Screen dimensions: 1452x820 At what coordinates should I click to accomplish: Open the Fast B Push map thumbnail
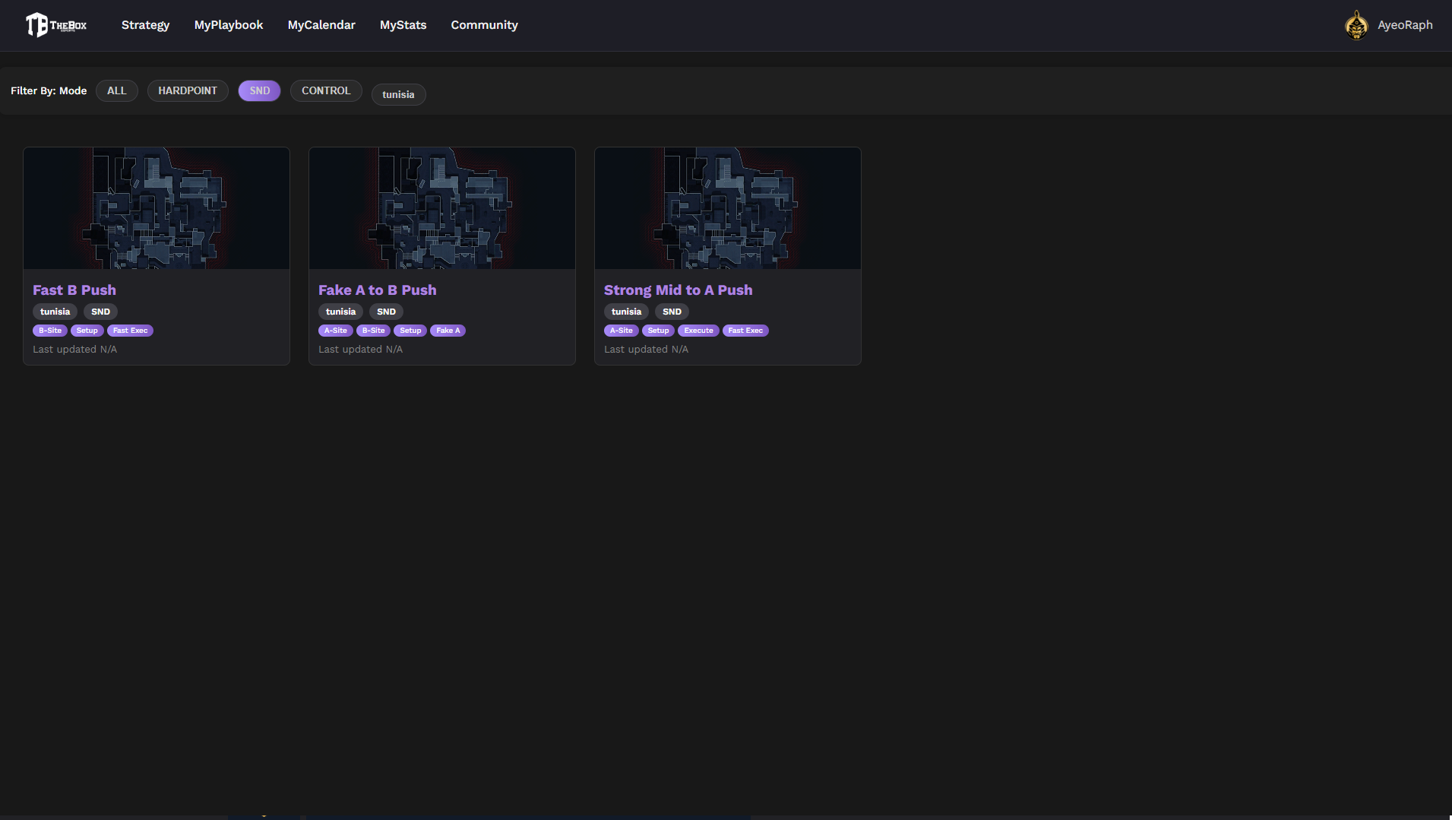157,207
